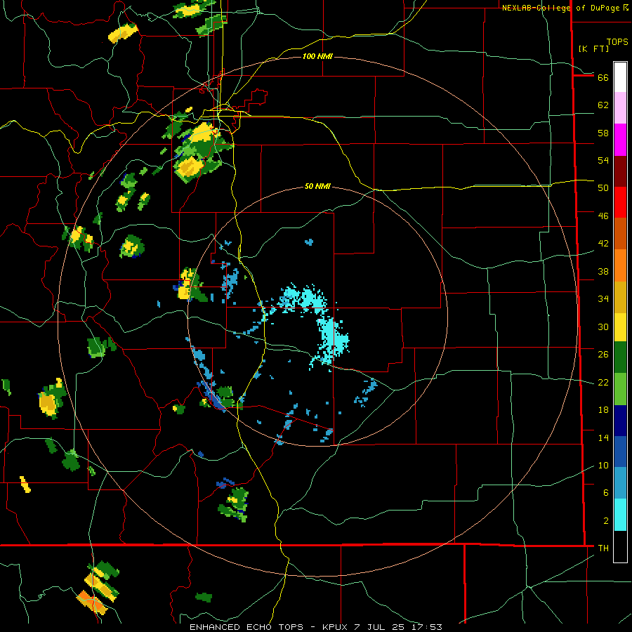Click the legend value "30"
Viewport: 632px width, 632px height.
point(603,327)
